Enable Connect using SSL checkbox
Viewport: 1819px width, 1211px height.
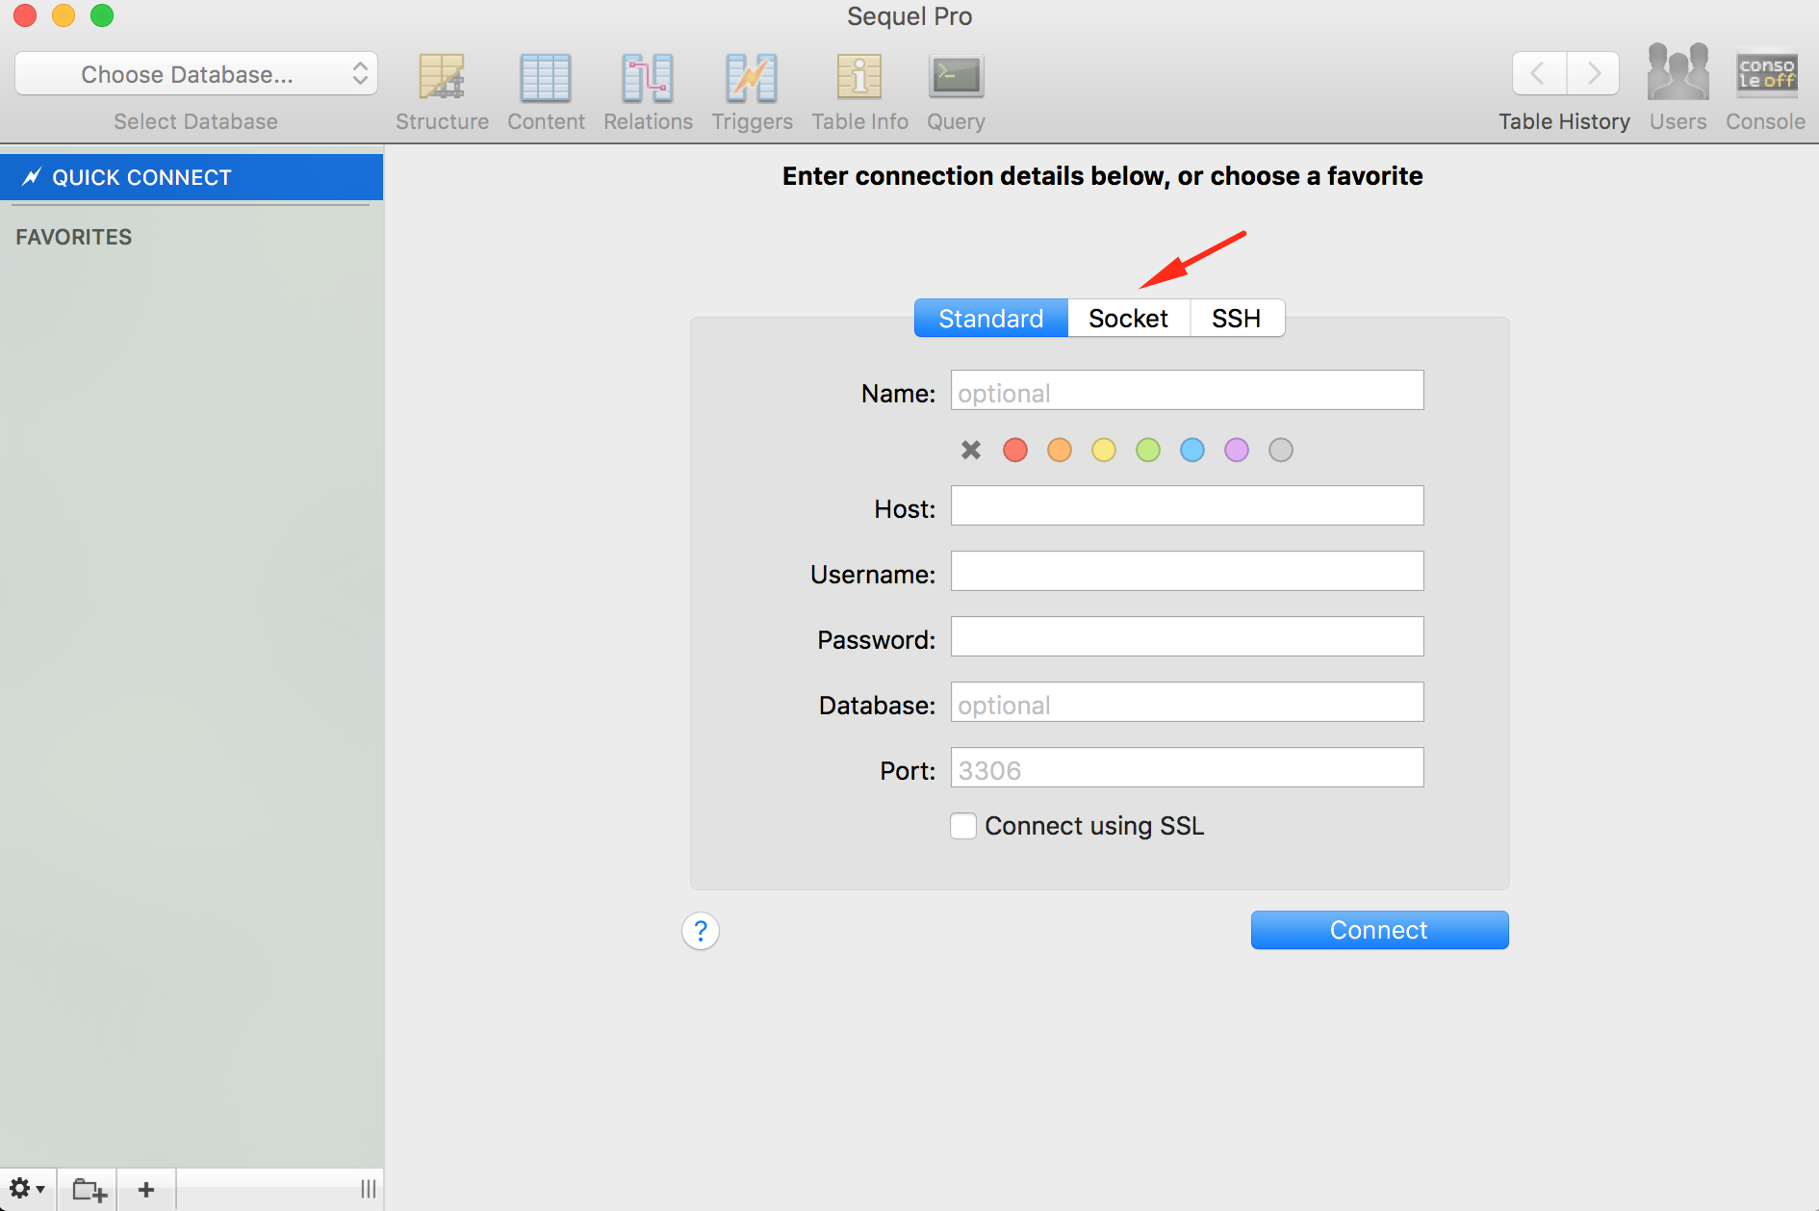coord(963,826)
